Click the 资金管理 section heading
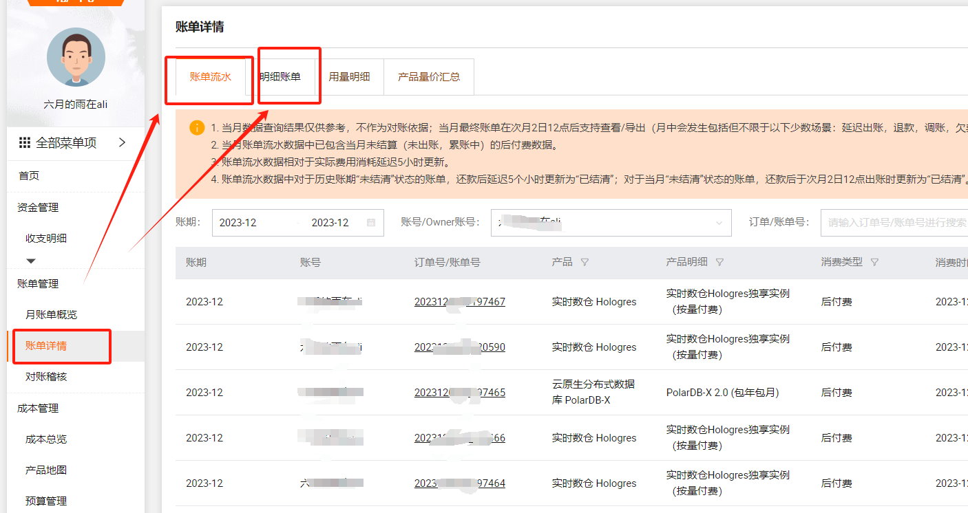This screenshot has width=968, height=513. (x=38, y=208)
